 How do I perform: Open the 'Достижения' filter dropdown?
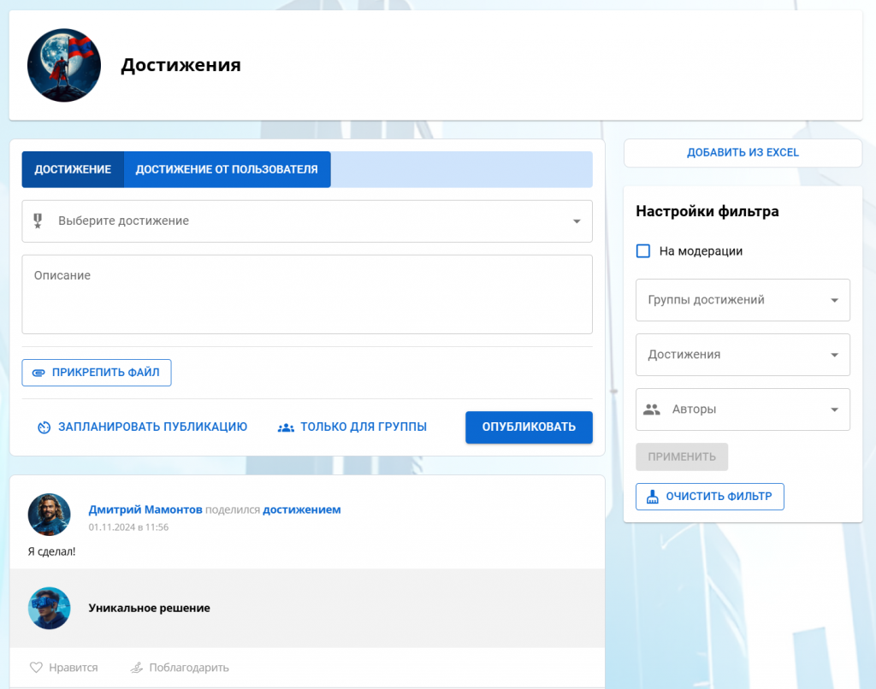(x=834, y=355)
